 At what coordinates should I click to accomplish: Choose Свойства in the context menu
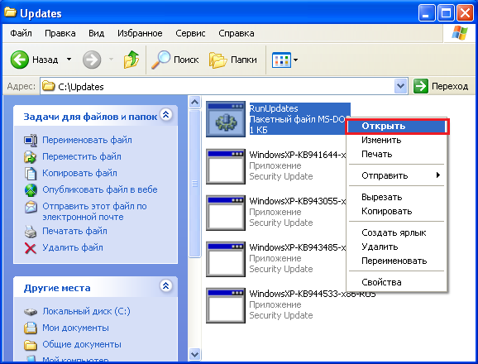pyautogui.click(x=397, y=282)
